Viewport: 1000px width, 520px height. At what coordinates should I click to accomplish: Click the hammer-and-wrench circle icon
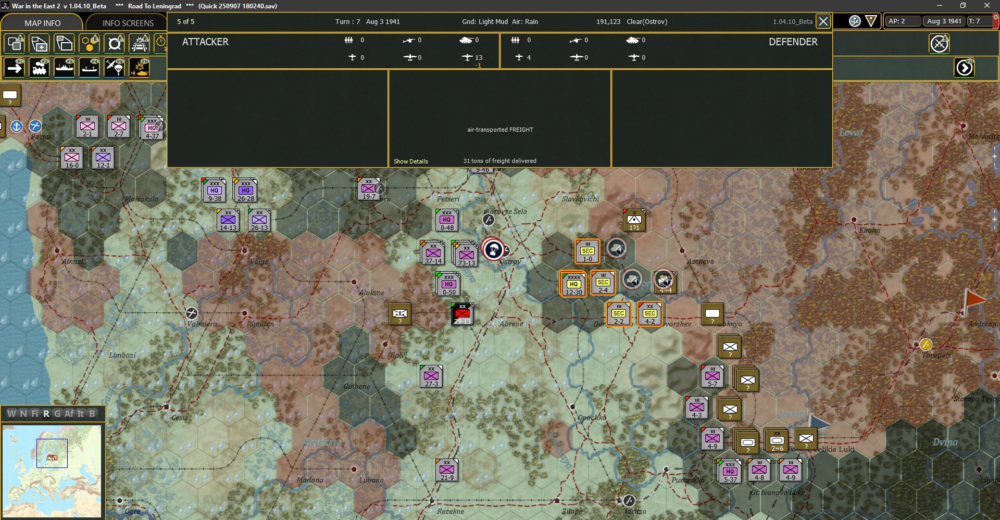[x=855, y=21]
